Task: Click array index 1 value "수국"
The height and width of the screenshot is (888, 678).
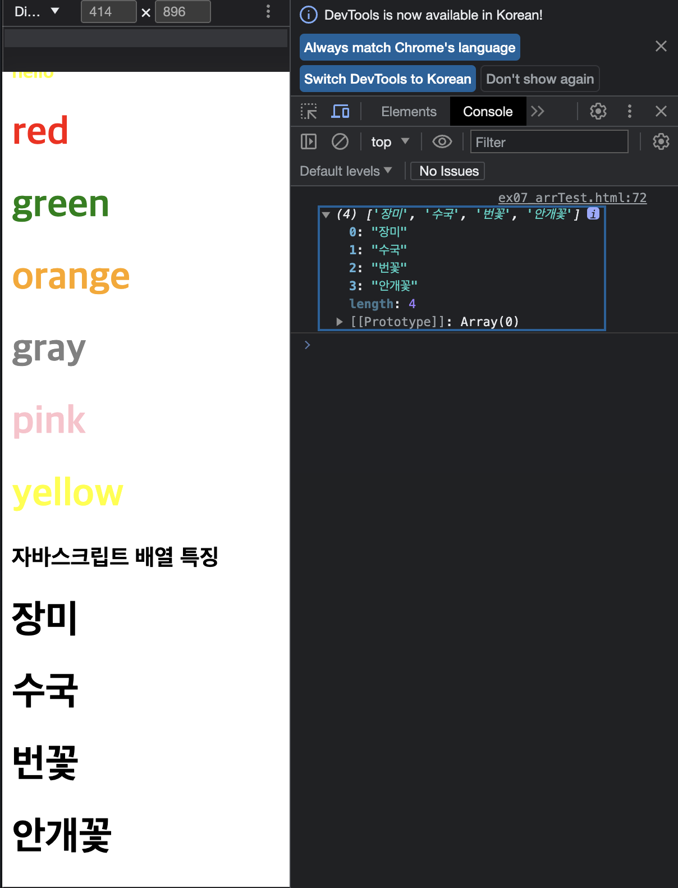Action: pyautogui.click(x=389, y=250)
